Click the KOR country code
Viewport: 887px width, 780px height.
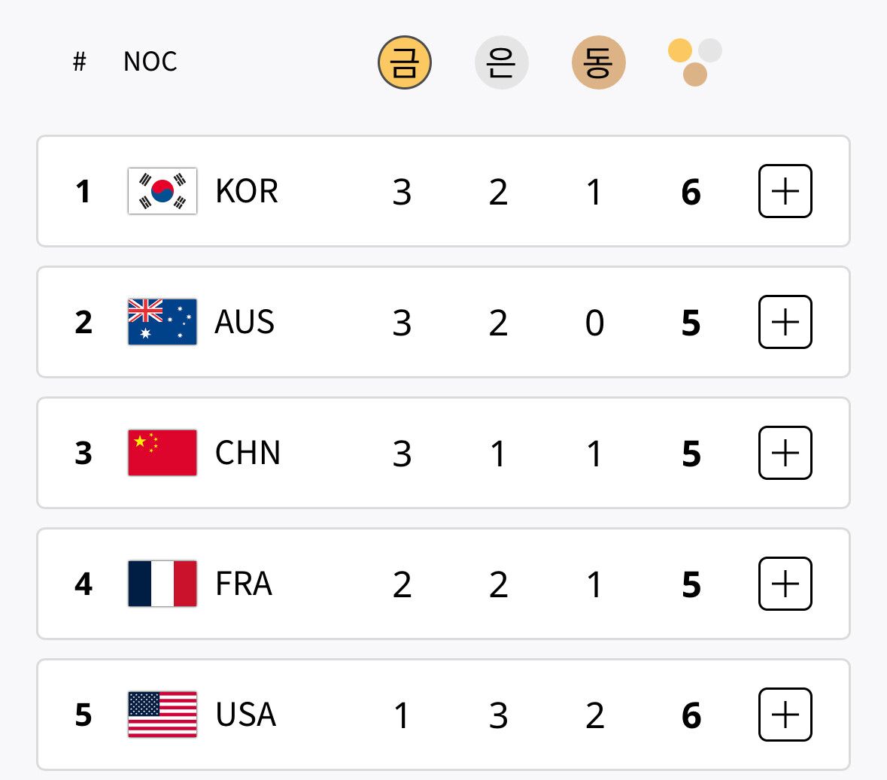tap(247, 191)
